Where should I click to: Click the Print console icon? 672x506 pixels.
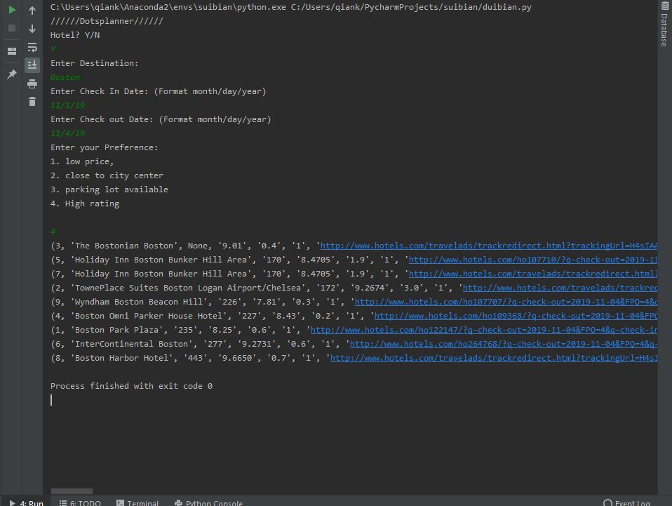coord(32,84)
